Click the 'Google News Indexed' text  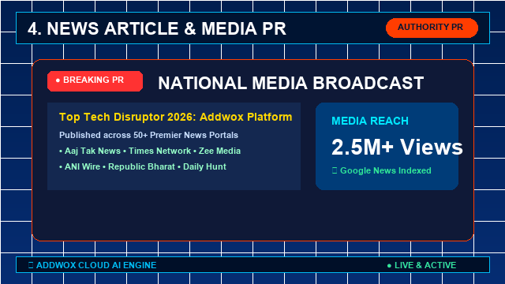pyautogui.click(x=386, y=170)
